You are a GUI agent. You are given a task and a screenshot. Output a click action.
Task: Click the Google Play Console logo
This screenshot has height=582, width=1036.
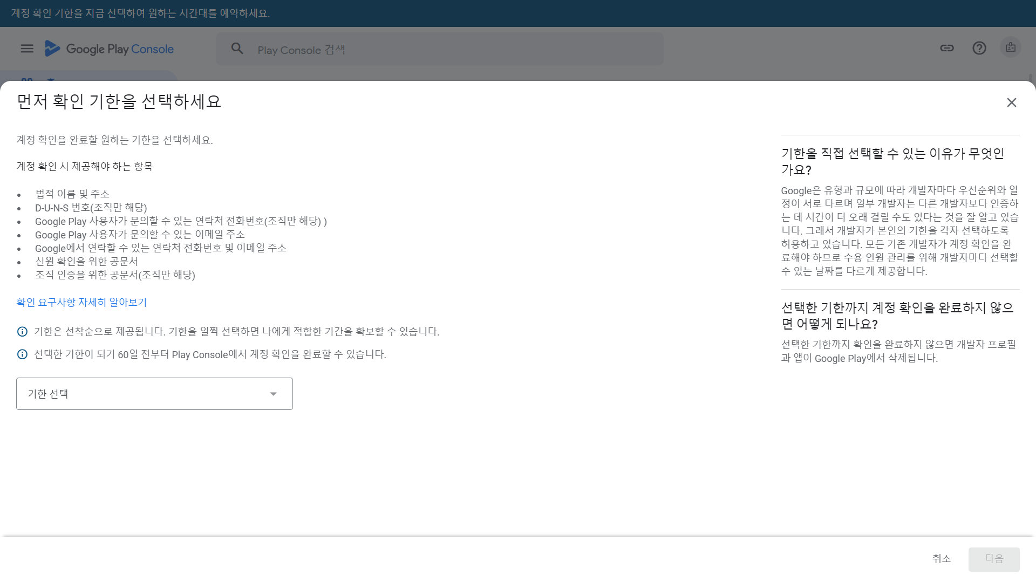tap(109, 49)
